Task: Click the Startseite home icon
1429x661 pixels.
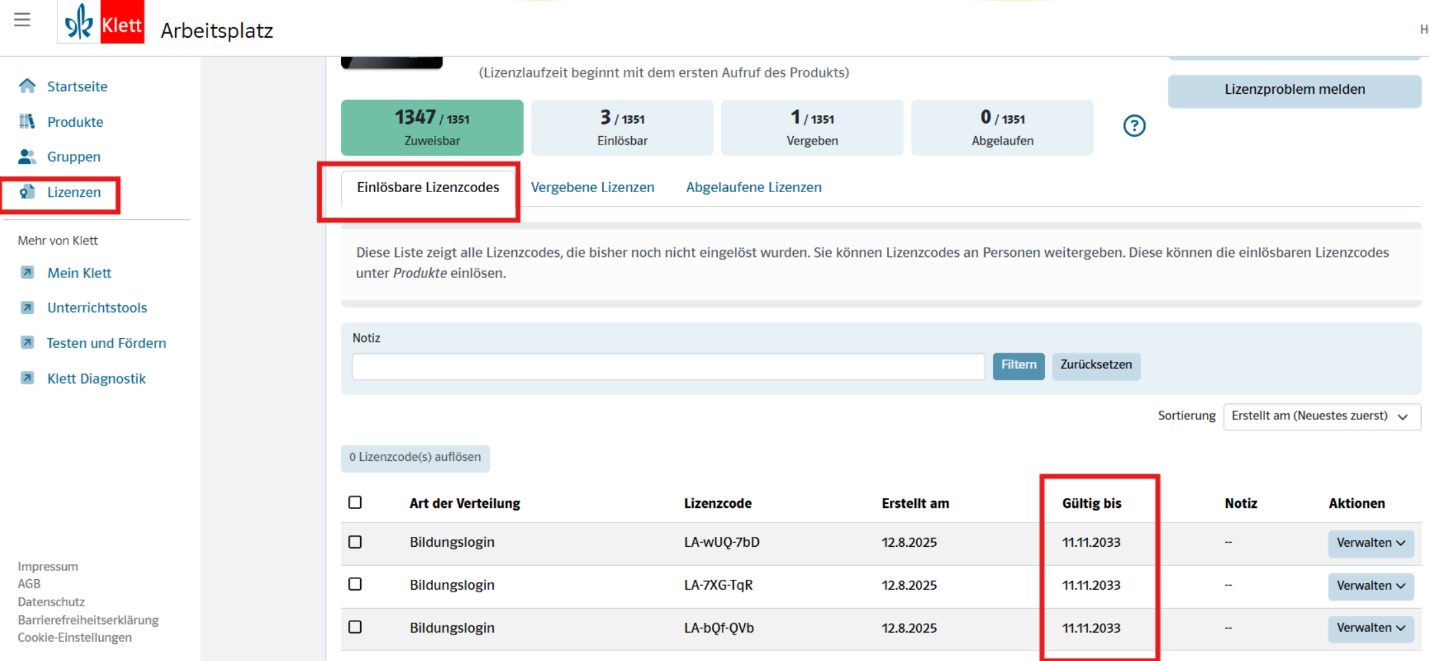Action: coord(27,87)
